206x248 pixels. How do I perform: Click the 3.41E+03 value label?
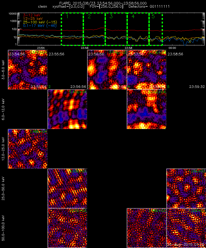point(78,211)
